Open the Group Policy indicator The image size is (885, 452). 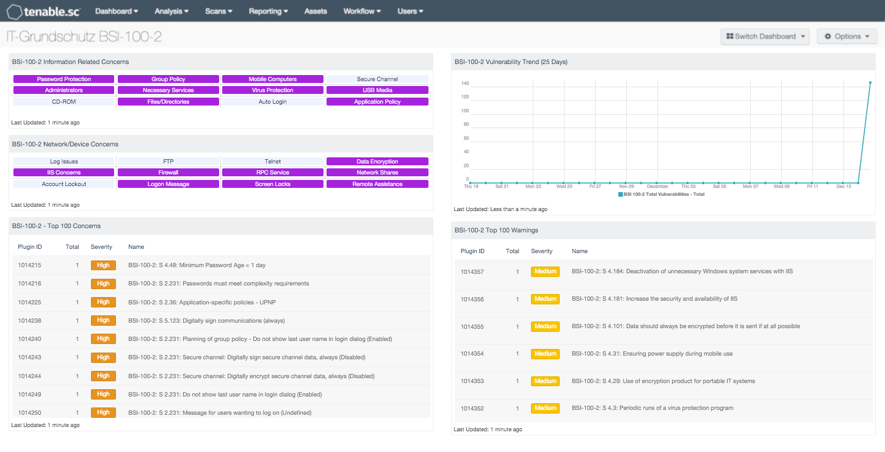tap(168, 79)
